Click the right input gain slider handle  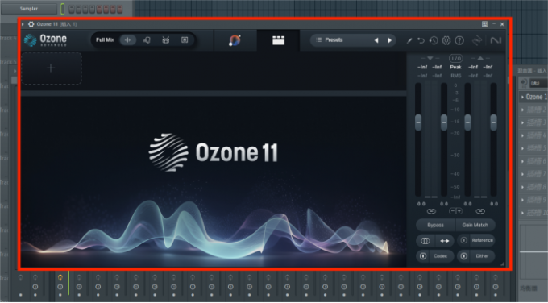click(444, 122)
